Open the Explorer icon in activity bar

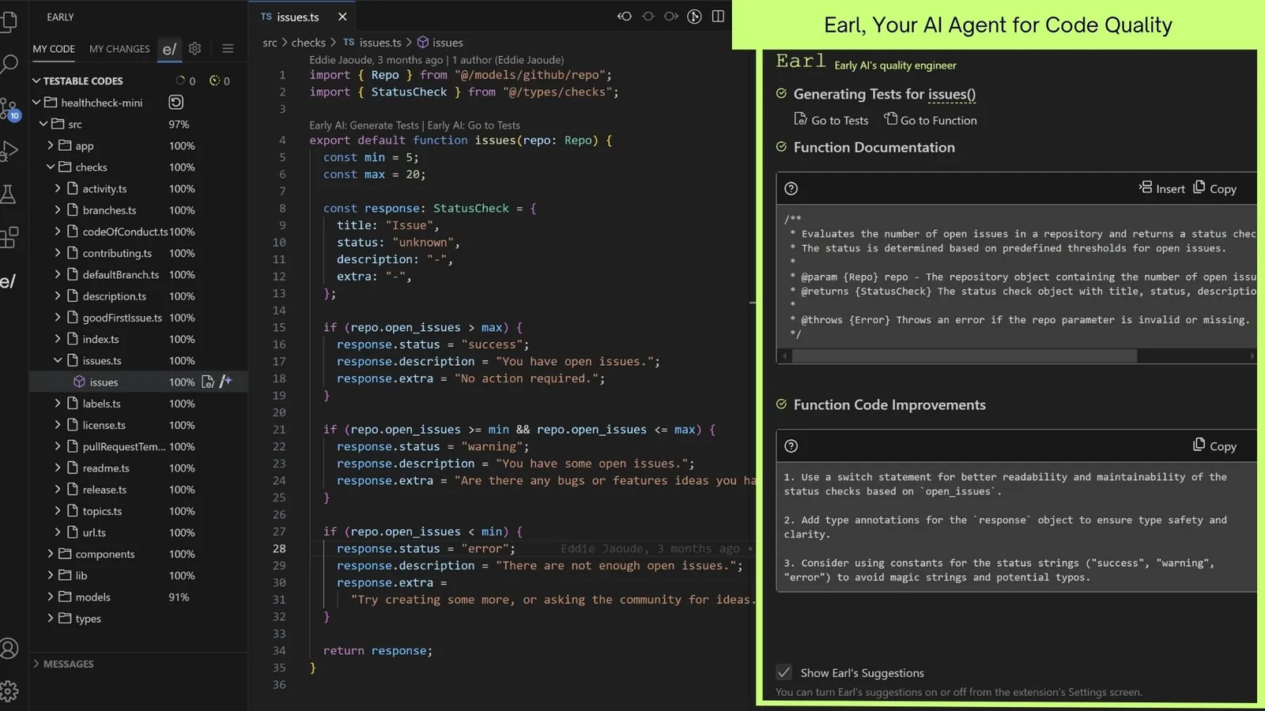click(8, 21)
